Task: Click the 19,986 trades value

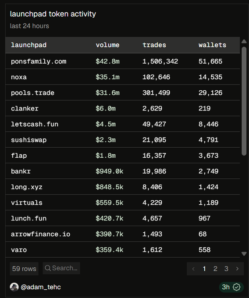Action: 154,171
